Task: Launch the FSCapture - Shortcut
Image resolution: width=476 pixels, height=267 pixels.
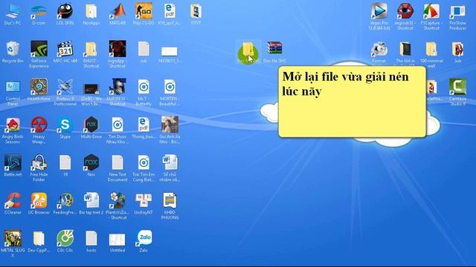Action: pyautogui.click(x=431, y=16)
